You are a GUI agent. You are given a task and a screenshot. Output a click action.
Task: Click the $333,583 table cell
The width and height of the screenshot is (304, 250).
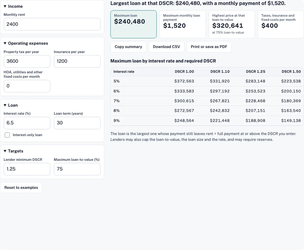point(184,91)
